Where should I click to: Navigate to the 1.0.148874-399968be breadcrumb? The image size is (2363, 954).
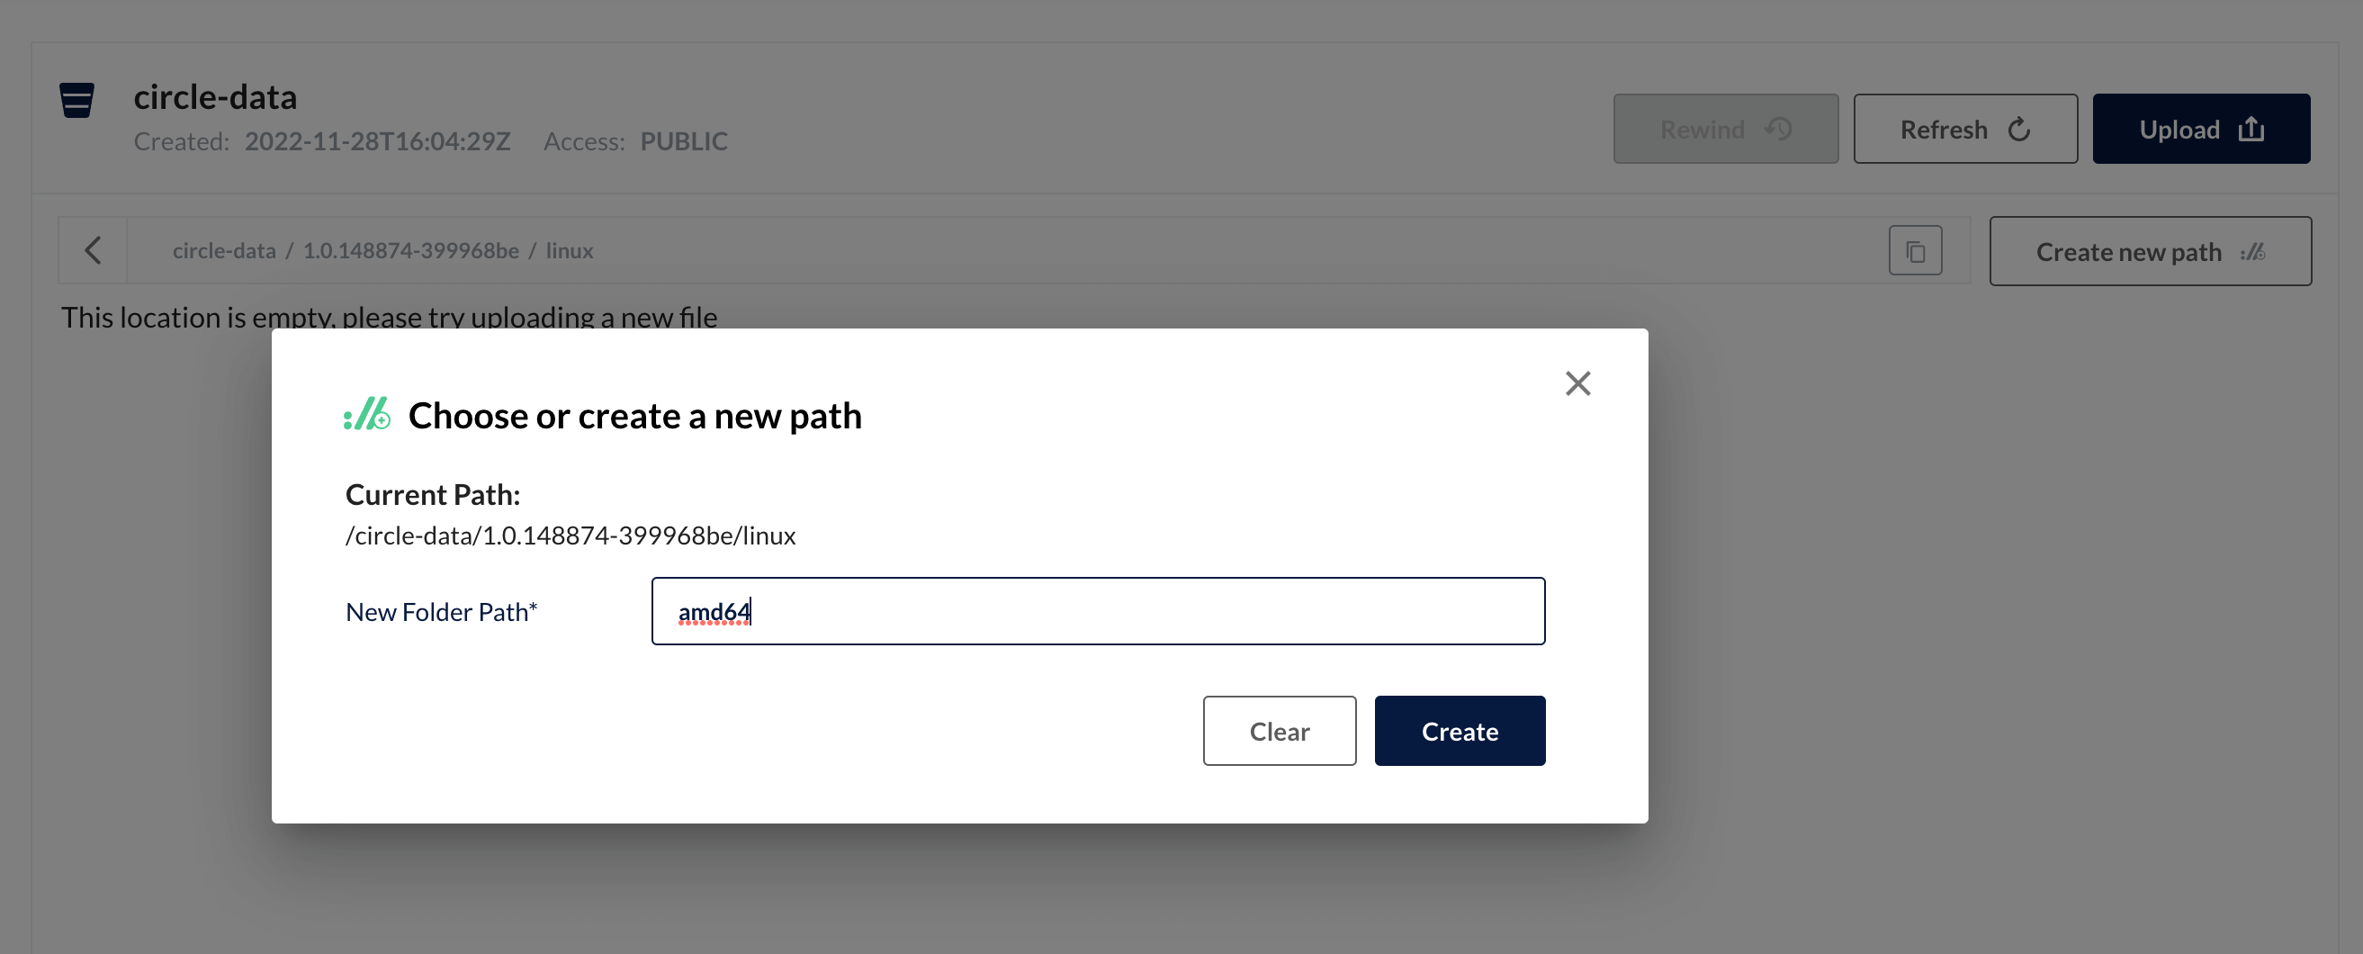411,250
